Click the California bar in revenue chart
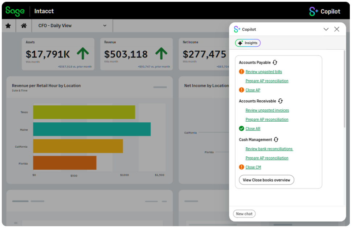Screen dimensions: 352x228 click(78, 146)
